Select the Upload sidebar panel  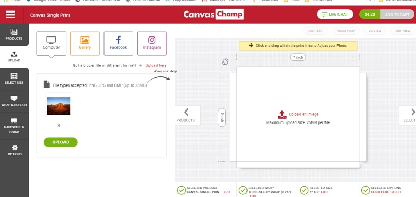14,57
